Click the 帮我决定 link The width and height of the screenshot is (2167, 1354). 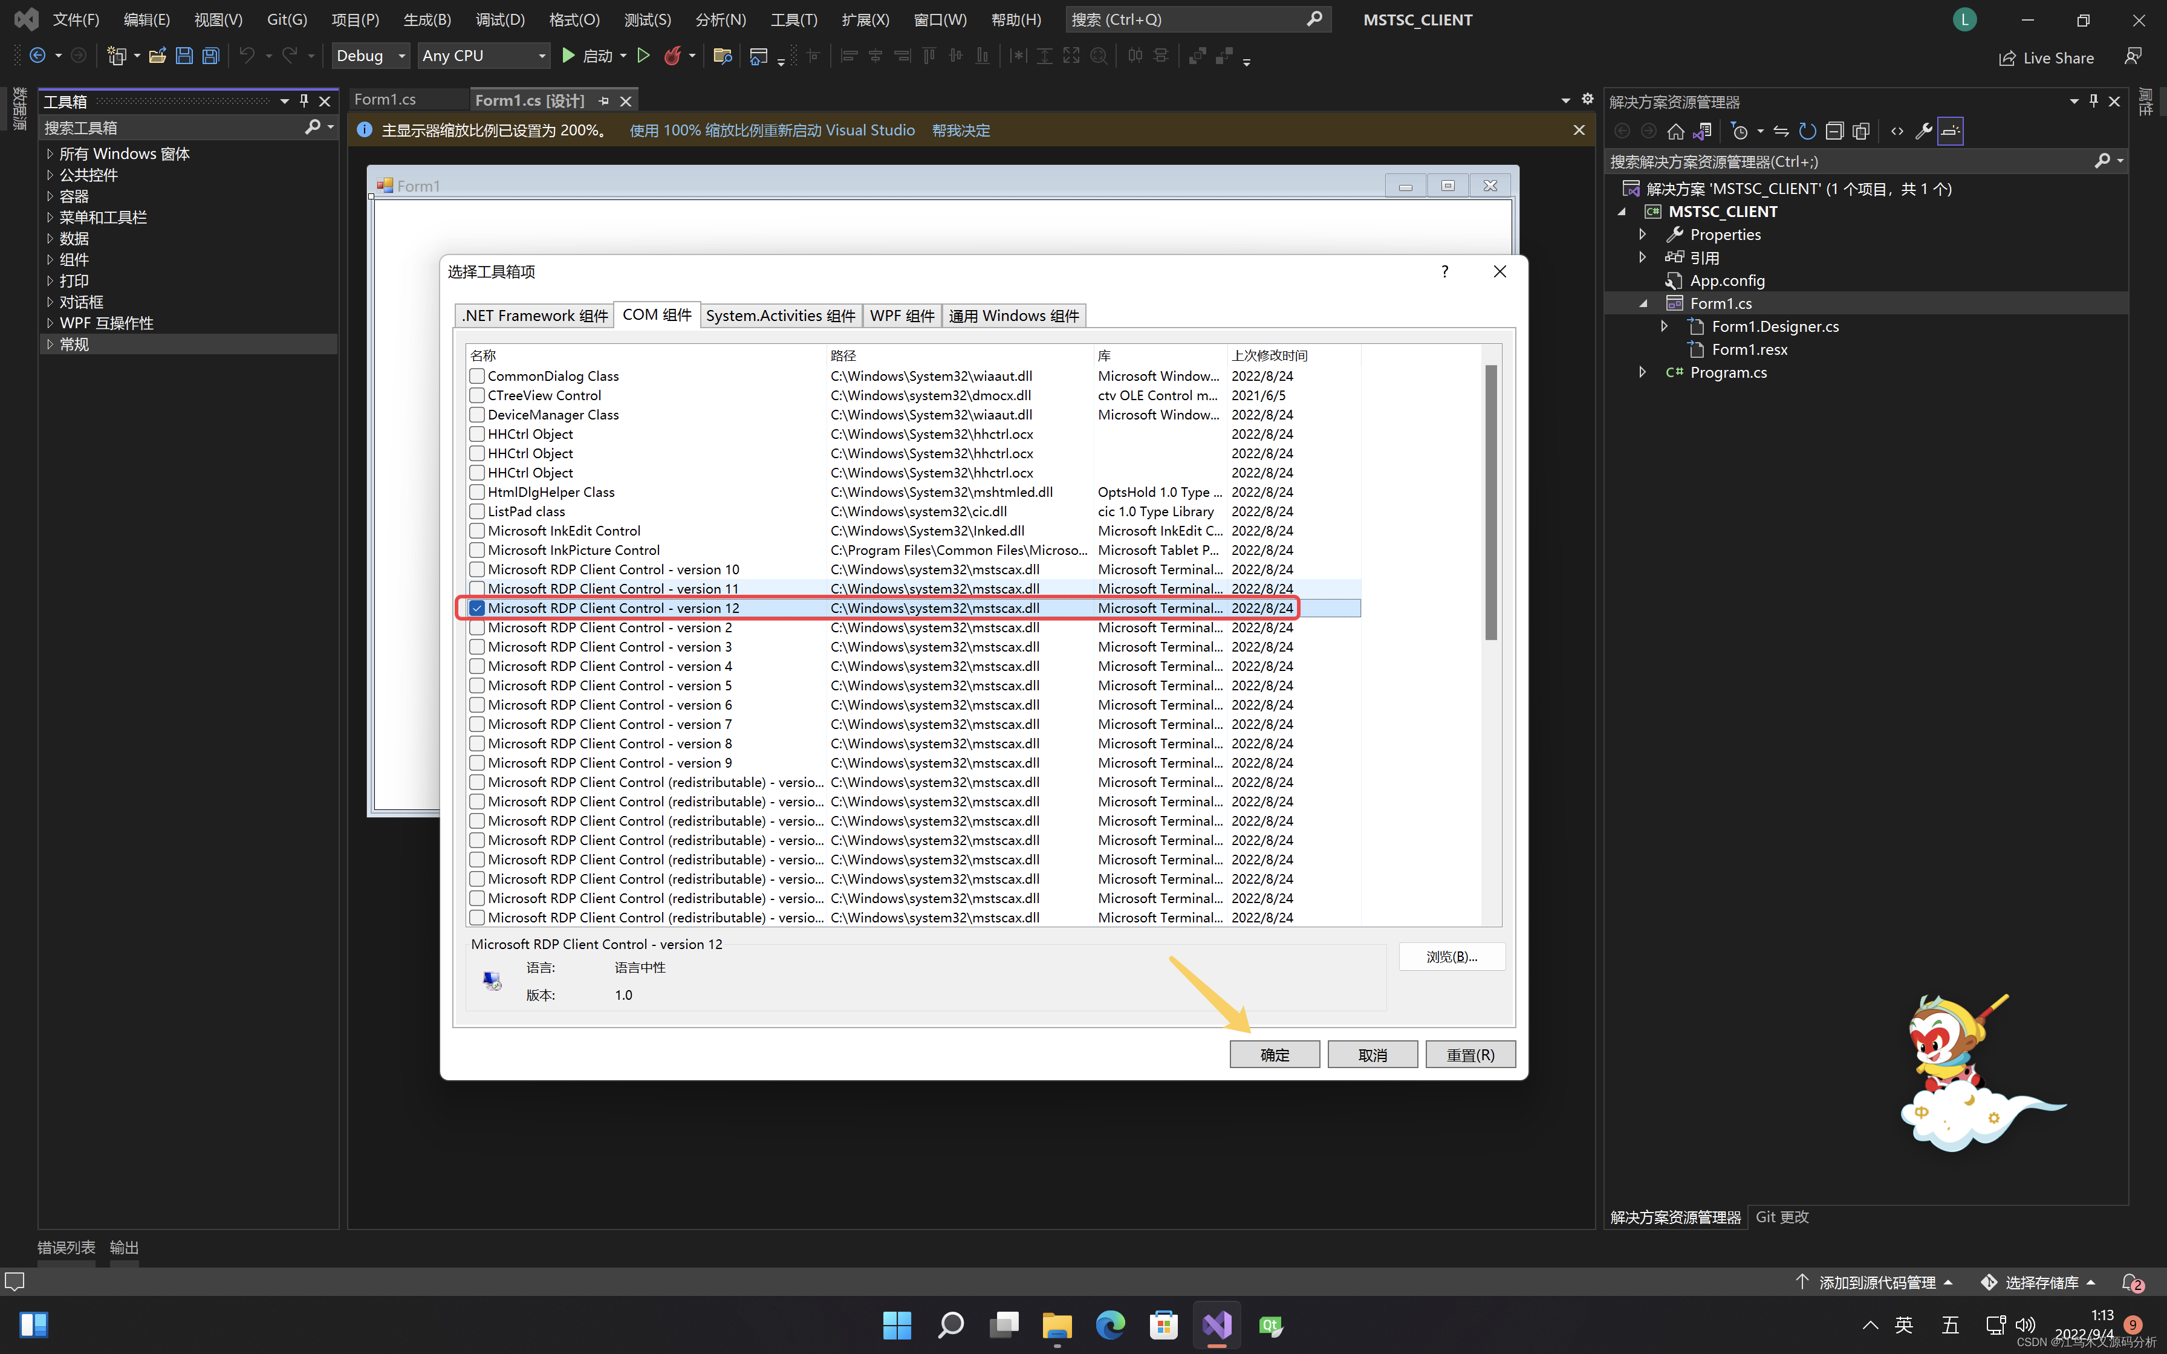pos(961,131)
